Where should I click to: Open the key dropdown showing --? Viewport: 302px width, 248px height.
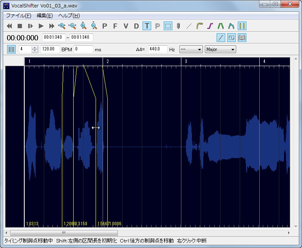(x=191, y=49)
